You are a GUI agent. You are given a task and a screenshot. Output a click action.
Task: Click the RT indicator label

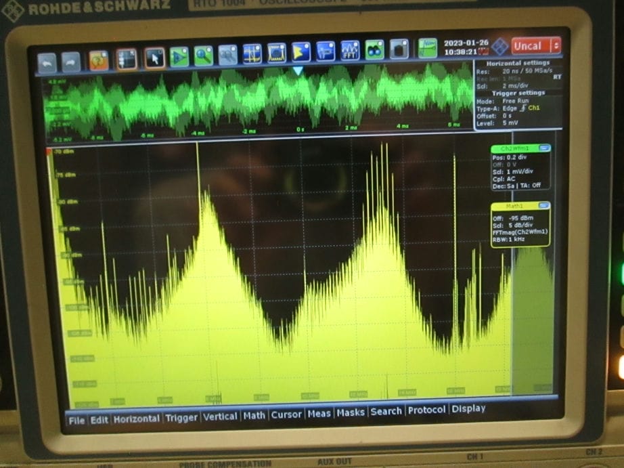557,77
